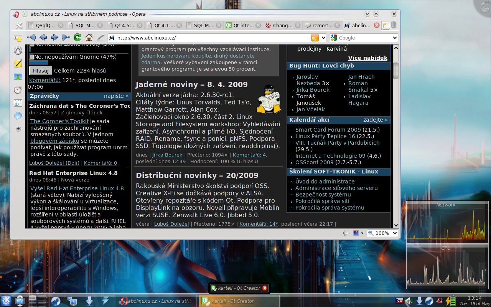Click the RSS feed icon in address bar

(x=315, y=38)
